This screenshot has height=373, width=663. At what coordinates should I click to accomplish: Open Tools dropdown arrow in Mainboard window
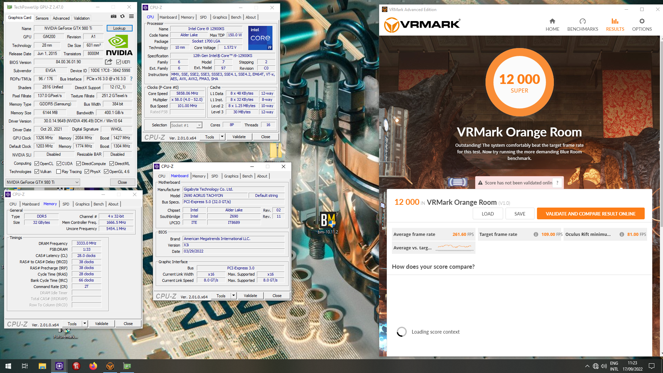(x=233, y=296)
